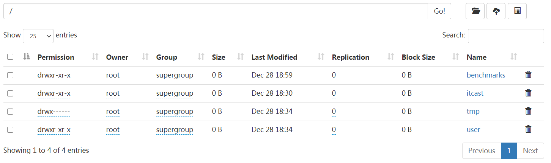Click the create directory folder icon
This screenshot has height=163, width=551.
[475, 11]
